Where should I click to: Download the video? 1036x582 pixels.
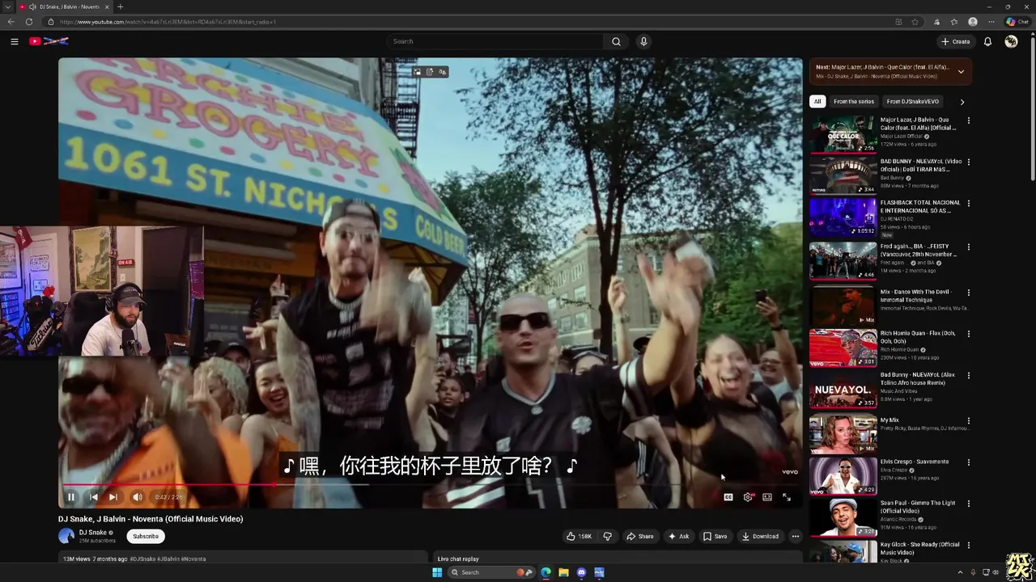[x=760, y=536]
